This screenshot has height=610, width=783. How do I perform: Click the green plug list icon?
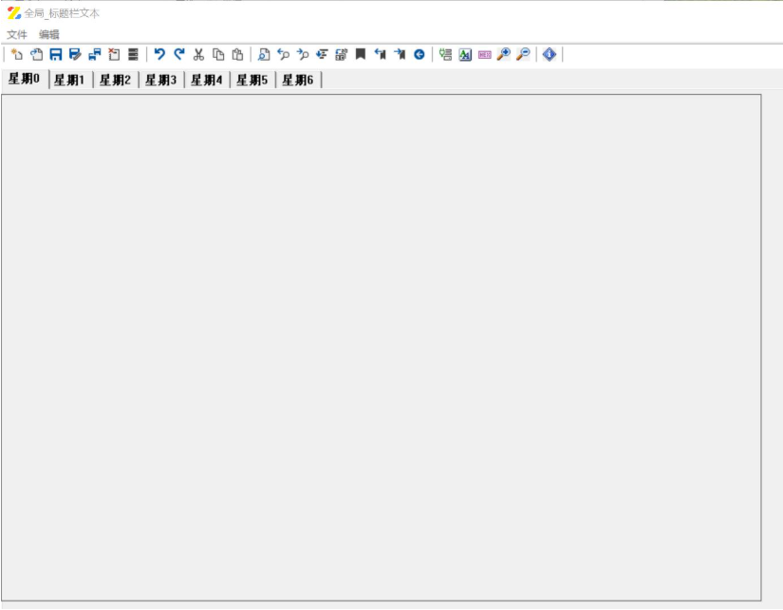[x=445, y=54]
